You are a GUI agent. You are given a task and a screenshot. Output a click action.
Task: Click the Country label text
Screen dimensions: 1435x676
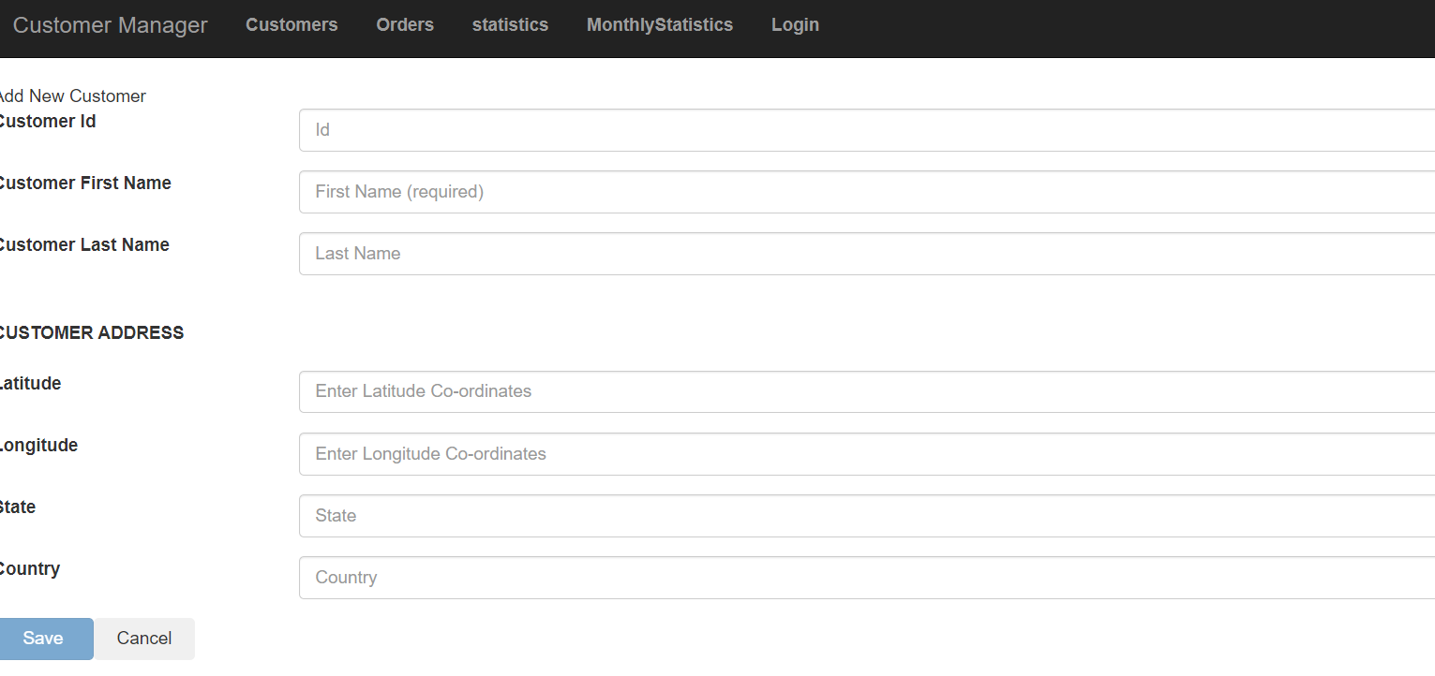coord(29,569)
